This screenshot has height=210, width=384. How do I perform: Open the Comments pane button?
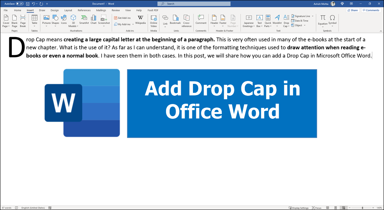coord(371,10)
